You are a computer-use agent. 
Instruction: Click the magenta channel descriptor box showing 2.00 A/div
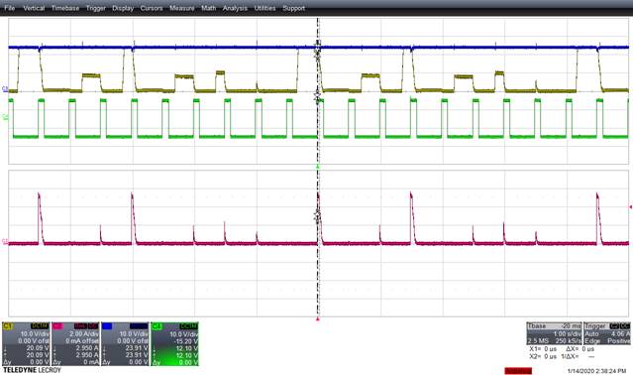(x=75, y=344)
